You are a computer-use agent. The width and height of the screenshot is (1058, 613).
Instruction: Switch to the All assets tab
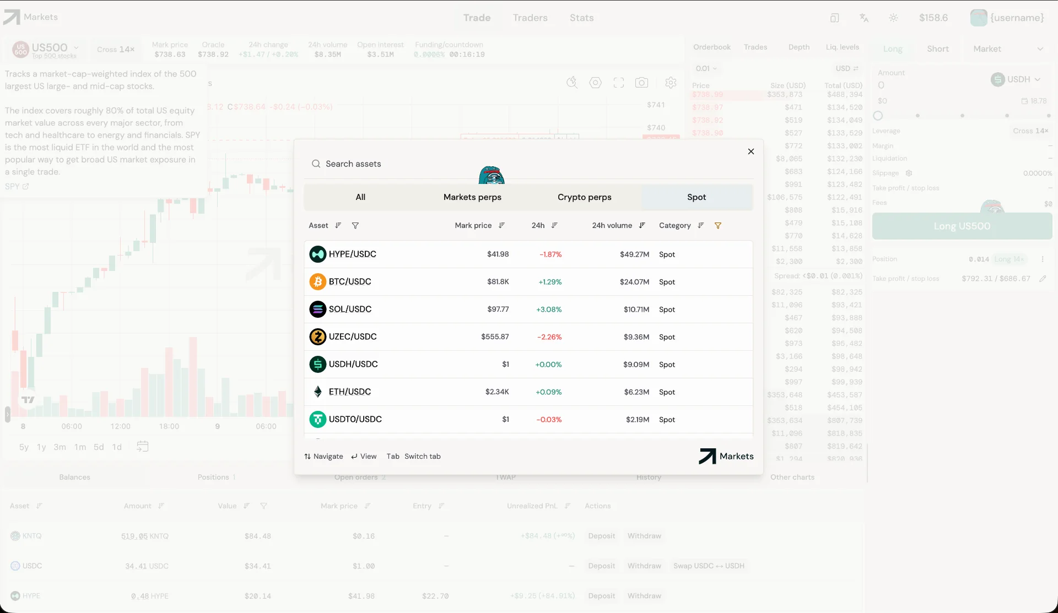tap(360, 197)
